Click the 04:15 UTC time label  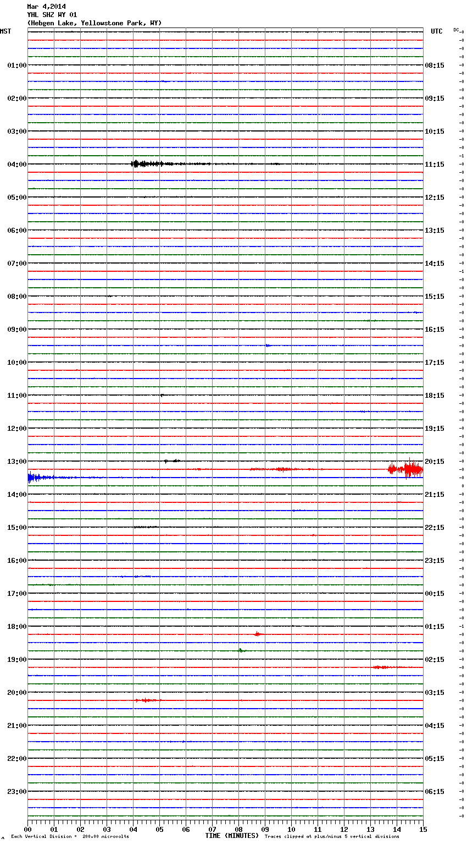pos(435,726)
